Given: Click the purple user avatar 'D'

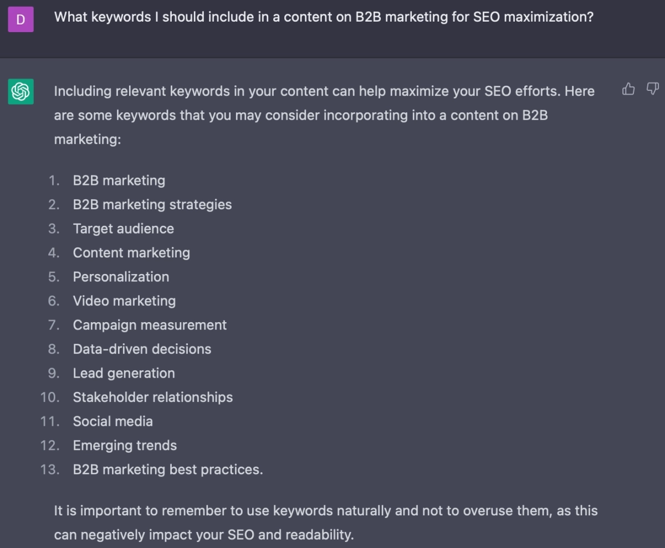Looking at the screenshot, I should [21, 20].
